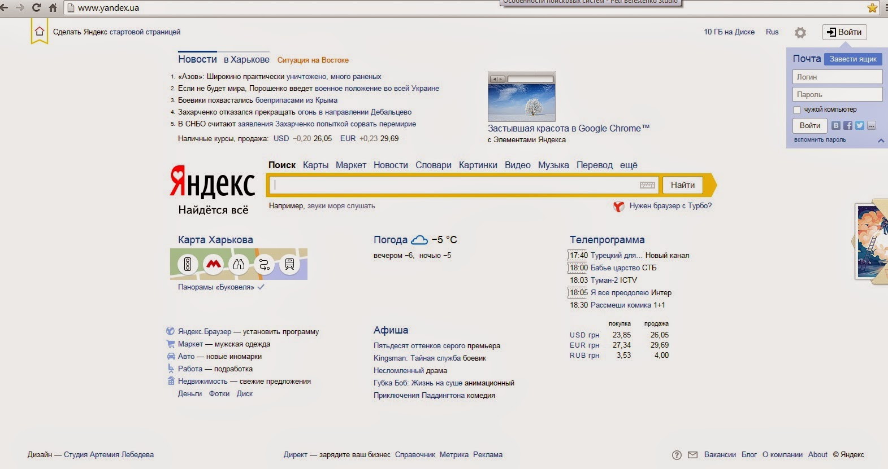Click the office chair Работа icon

(171, 369)
